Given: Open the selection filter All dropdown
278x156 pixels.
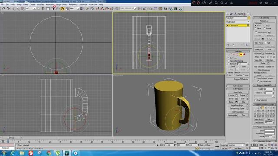Looking at the screenshot, I should coord(31,8).
